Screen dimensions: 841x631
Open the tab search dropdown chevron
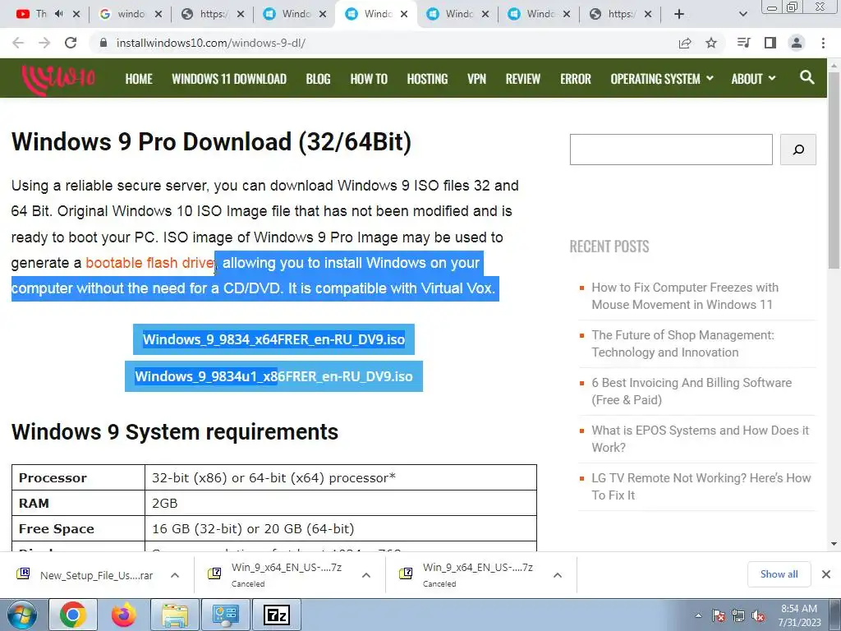[x=742, y=15]
